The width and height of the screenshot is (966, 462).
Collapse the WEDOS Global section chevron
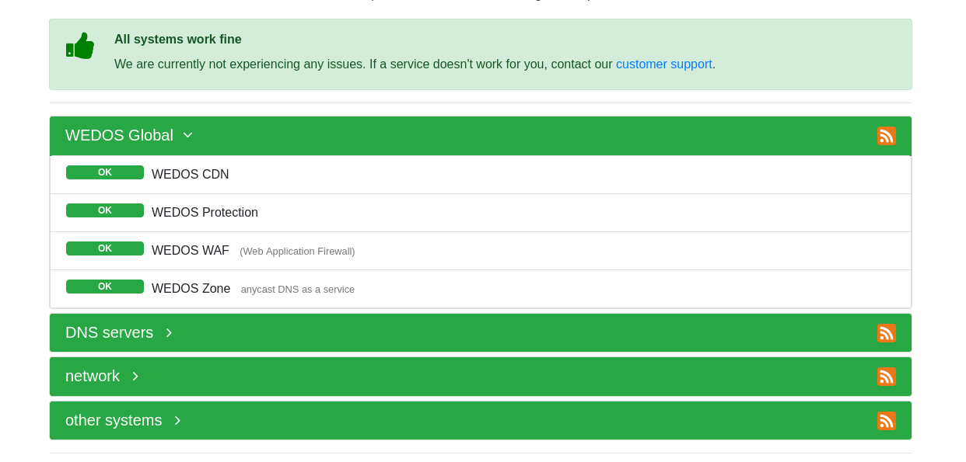[187, 135]
